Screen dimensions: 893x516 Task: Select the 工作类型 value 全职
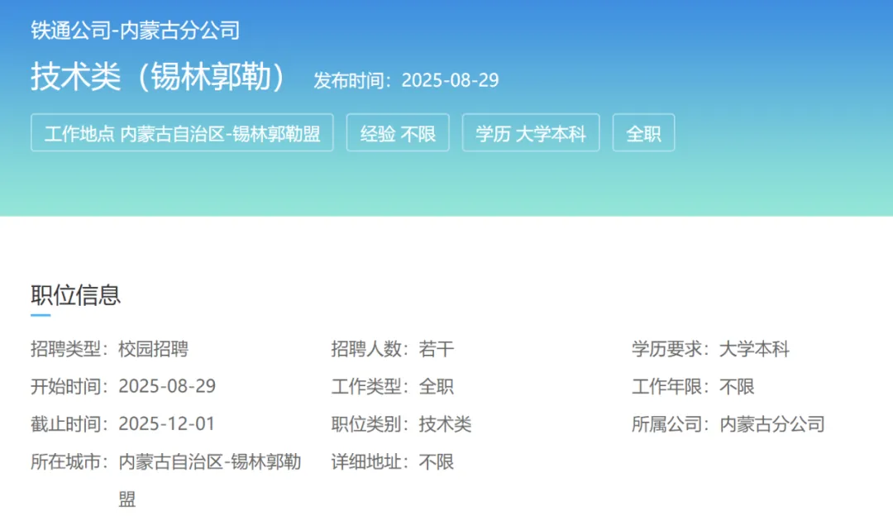[437, 386]
